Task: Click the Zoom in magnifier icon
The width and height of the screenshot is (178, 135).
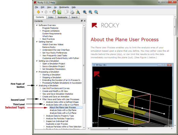Action: [x=85, y=12]
